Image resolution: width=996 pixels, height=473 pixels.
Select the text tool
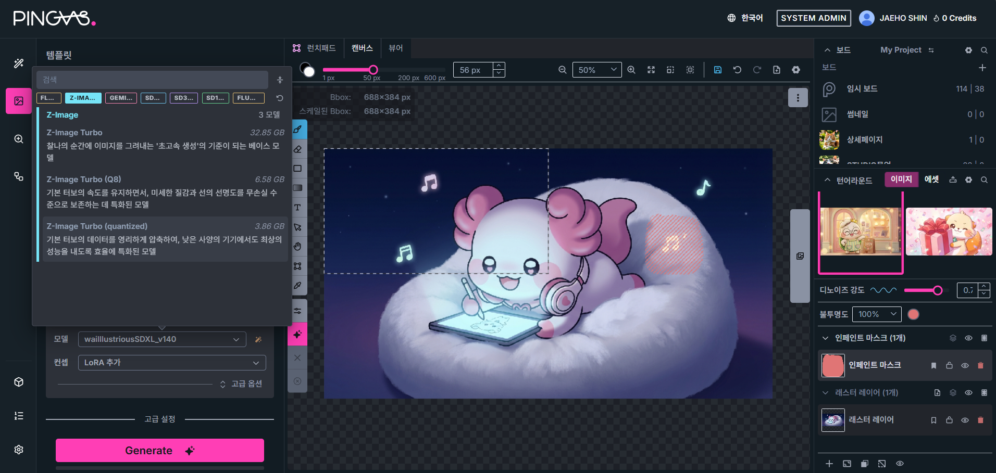click(297, 207)
